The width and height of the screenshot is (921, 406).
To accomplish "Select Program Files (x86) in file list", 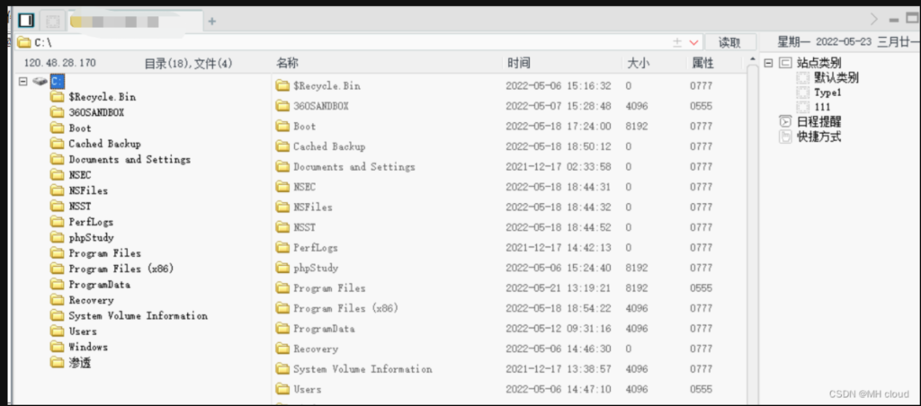I will tap(346, 309).
